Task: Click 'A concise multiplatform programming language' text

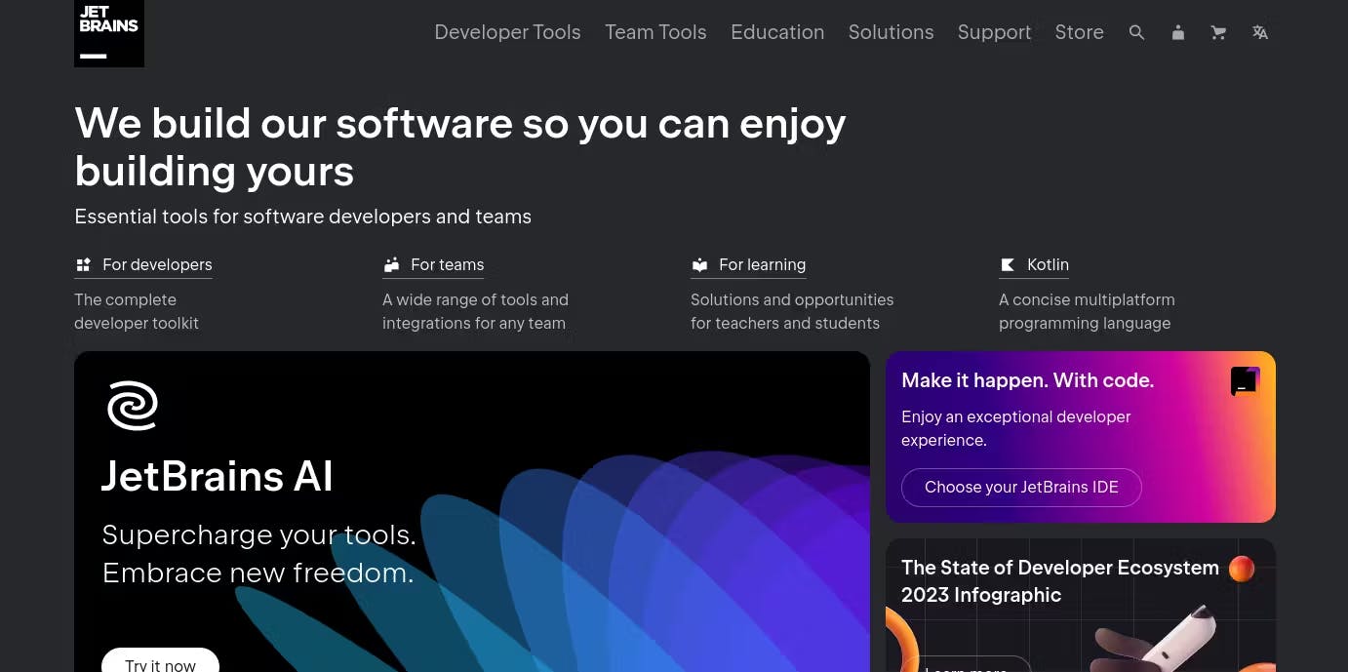Action: tap(1087, 311)
